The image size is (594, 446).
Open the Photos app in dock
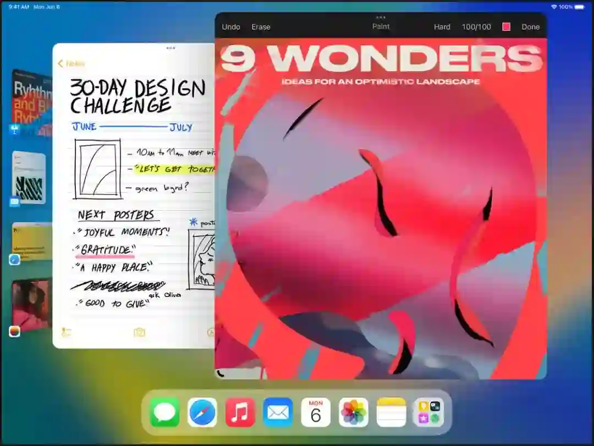click(x=354, y=412)
